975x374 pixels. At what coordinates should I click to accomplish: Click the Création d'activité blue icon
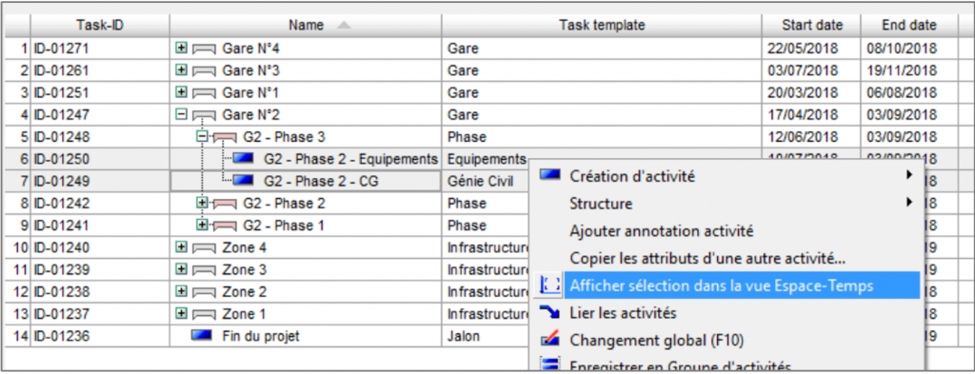click(x=550, y=176)
